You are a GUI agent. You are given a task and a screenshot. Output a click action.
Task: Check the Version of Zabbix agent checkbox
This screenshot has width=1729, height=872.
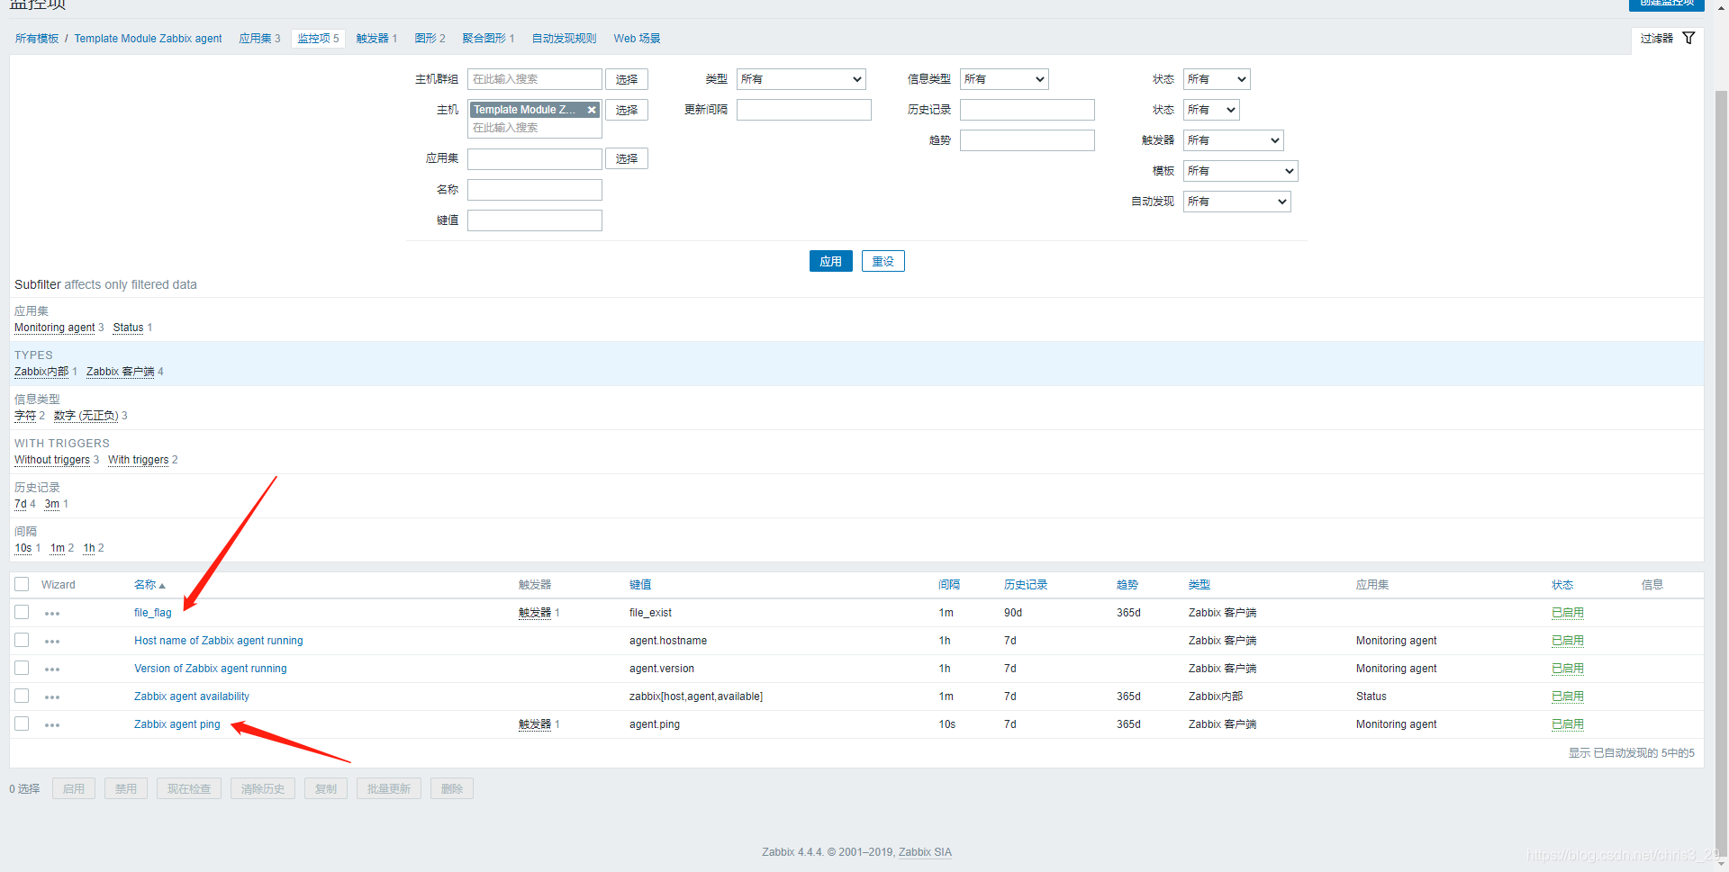click(22, 668)
